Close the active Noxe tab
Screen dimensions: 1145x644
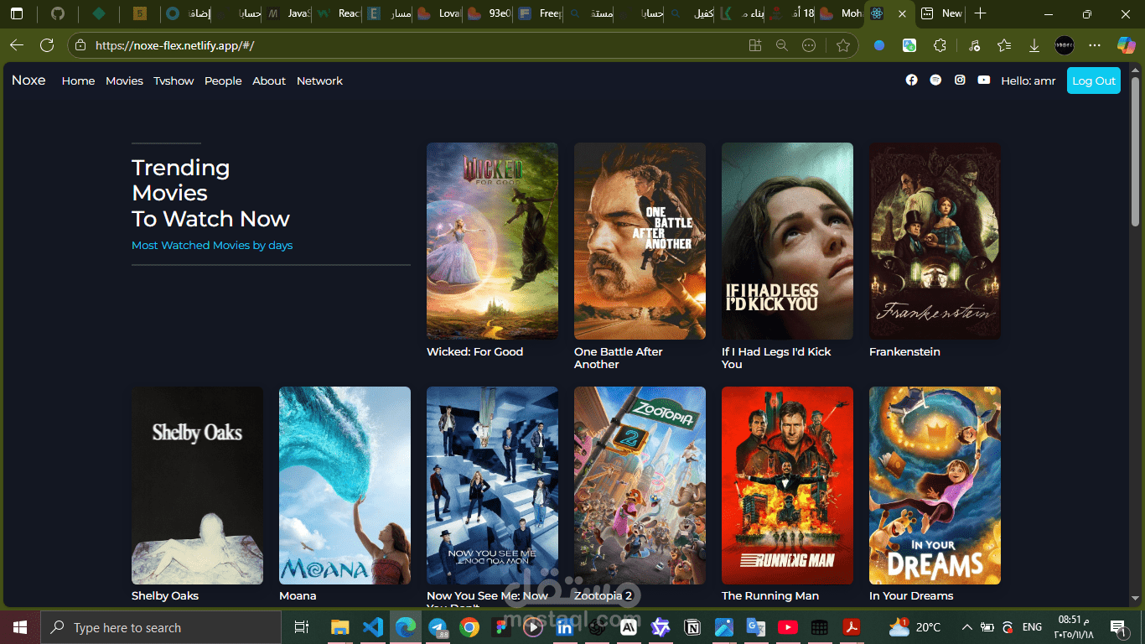coord(903,13)
